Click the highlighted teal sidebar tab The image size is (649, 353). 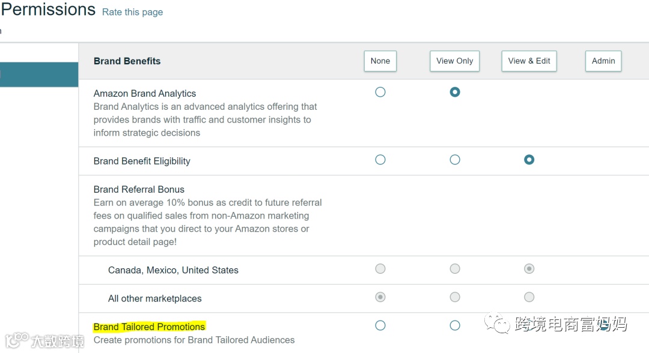click(x=38, y=74)
